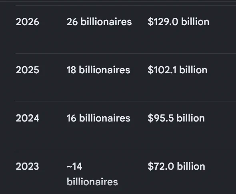This screenshot has height=194, width=236.
Task: Click the 2024 year label
Action: click(x=28, y=118)
